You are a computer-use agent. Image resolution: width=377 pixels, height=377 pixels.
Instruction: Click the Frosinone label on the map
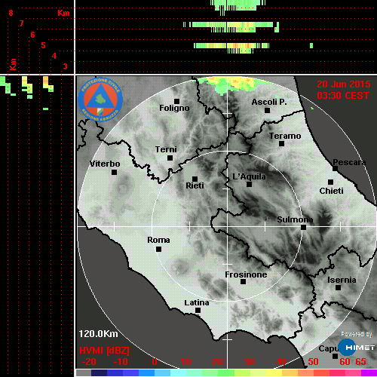click(246, 274)
